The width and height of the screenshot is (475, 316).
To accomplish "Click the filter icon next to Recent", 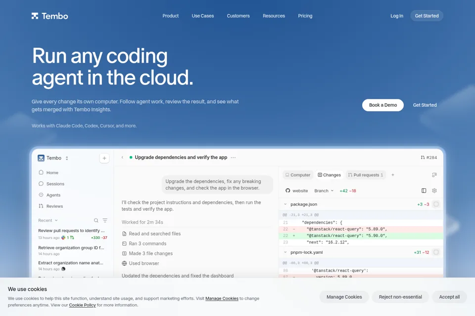I will [x=105, y=220].
